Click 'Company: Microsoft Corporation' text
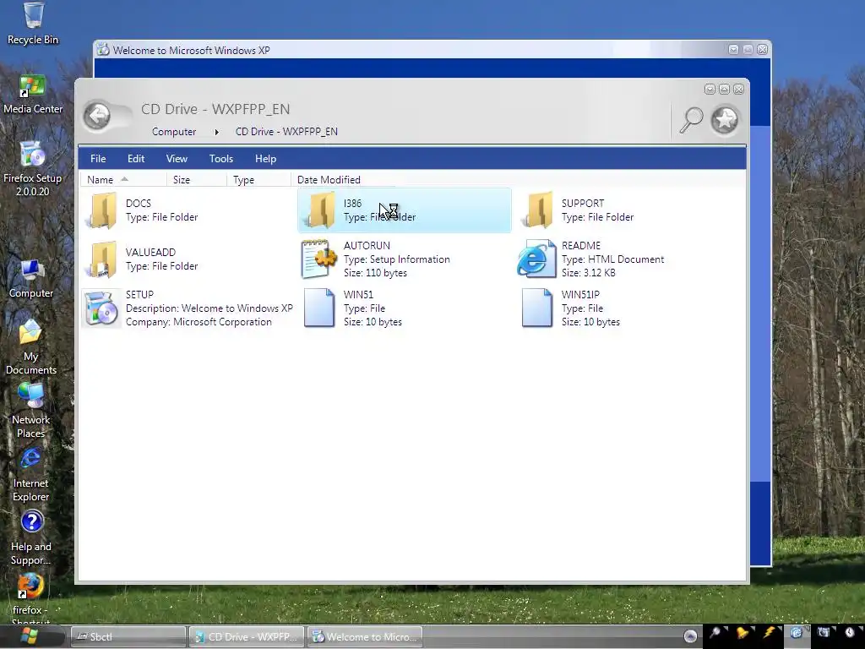The width and height of the screenshot is (865, 649). (199, 322)
